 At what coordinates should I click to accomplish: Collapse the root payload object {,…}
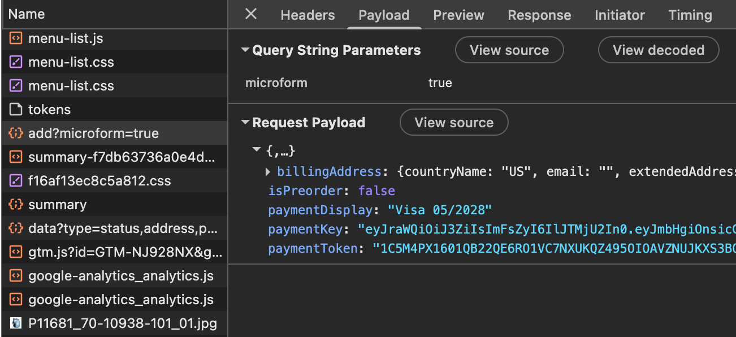pyautogui.click(x=257, y=150)
